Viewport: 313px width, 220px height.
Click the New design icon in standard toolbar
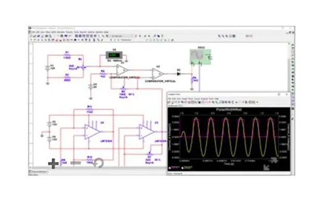coord(31,36)
